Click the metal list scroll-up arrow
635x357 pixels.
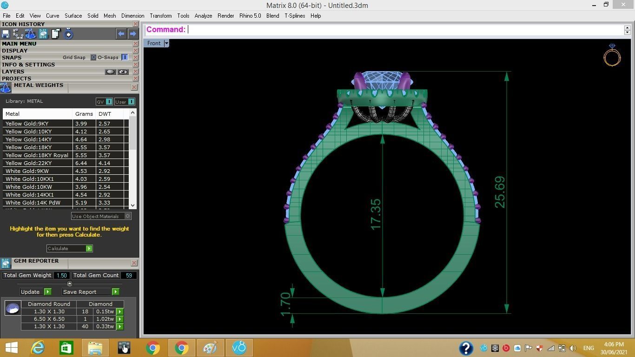(133, 112)
